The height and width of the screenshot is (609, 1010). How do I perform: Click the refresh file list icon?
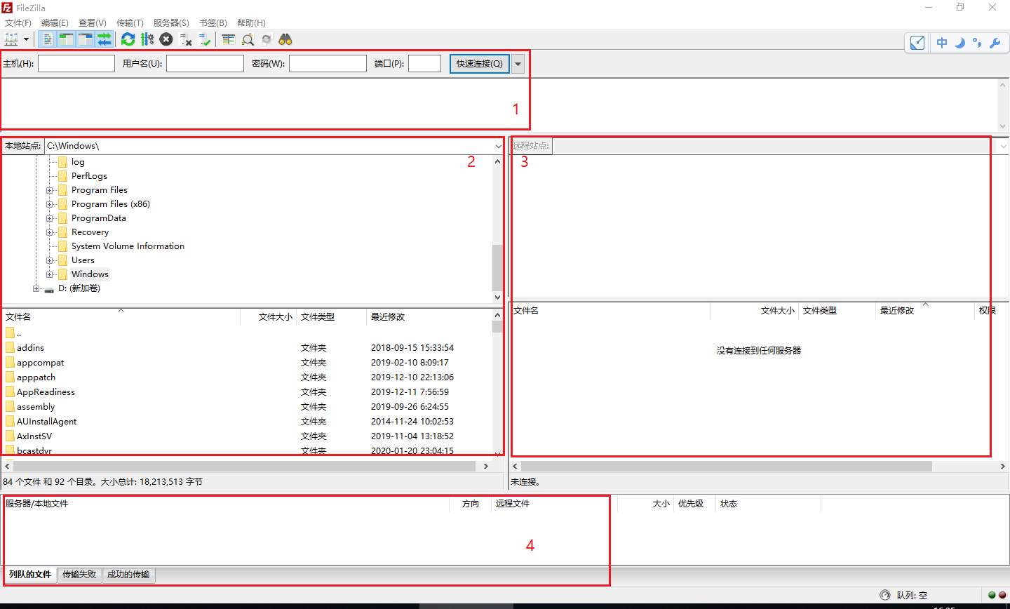[128, 39]
